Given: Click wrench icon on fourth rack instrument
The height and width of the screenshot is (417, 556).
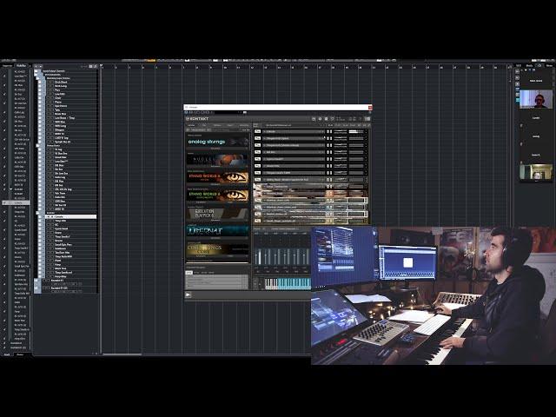Looking at the screenshot, I should pyautogui.click(x=258, y=152).
